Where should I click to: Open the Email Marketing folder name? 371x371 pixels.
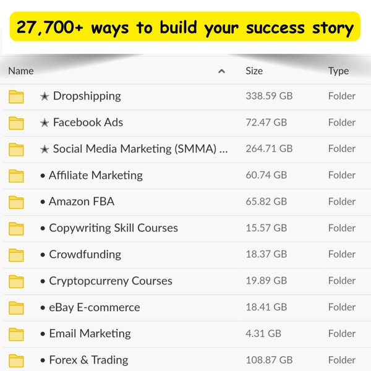click(x=90, y=333)
